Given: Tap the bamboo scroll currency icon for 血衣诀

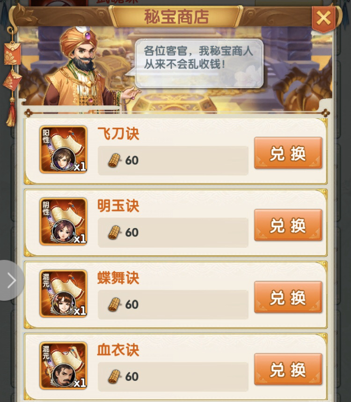Looking at the screenshot, I should tap(114, 377).
